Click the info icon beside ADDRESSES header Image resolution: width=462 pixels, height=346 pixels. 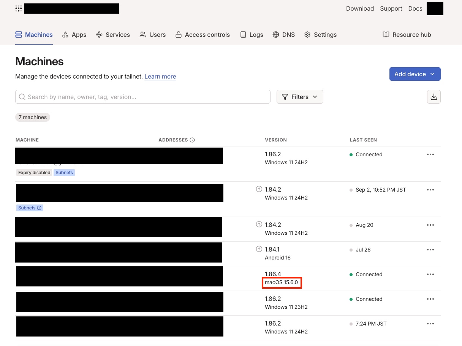[x=192, y=140]
